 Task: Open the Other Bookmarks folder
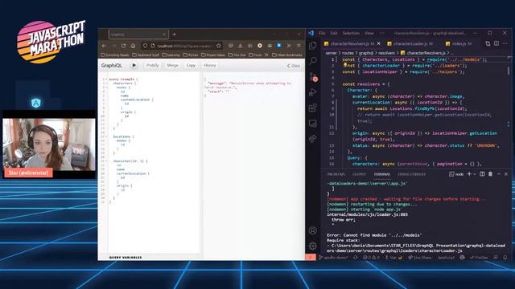(287, 55)
